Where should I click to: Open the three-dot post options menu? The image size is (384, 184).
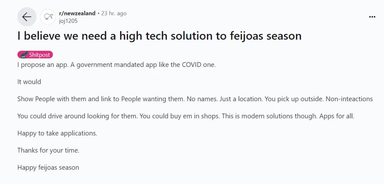coord(372,17)
